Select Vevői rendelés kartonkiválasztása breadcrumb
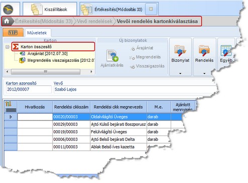 pyautogui.click(x=157, y=21)
